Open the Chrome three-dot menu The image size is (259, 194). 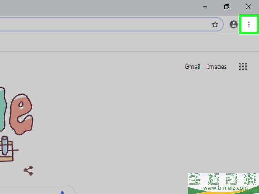[249, 25]
